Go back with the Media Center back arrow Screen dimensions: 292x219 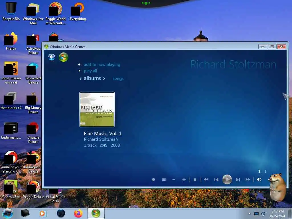pos(52,57)
